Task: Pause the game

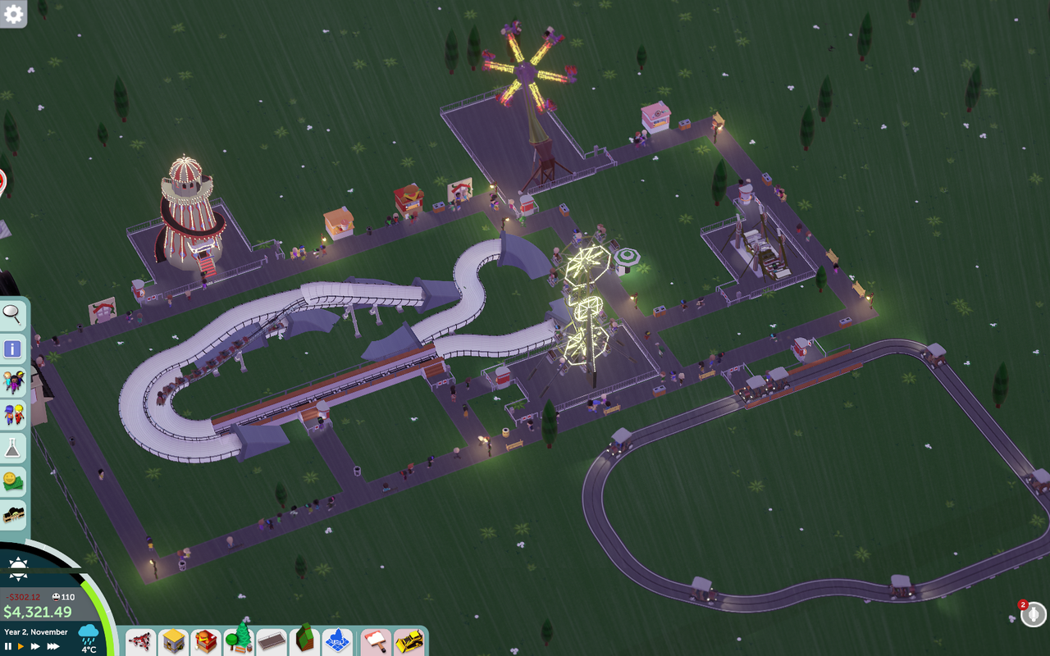Action: pos(8,647)
